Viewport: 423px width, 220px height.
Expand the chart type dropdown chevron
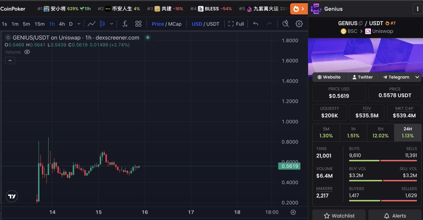111,24
